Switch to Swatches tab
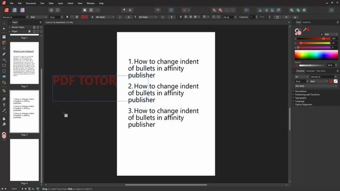 (307, 22)
